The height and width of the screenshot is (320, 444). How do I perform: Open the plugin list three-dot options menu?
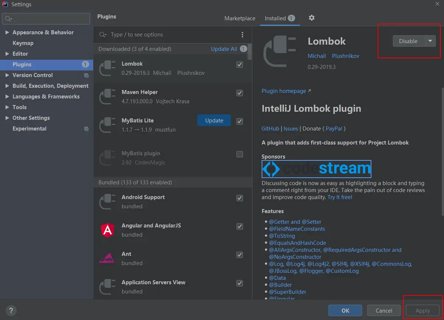click(242, 35)
